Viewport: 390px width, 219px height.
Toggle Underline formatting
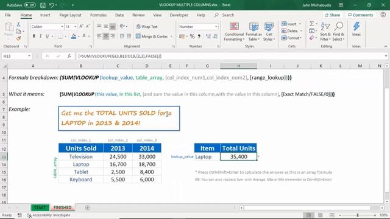pos(47,36)
